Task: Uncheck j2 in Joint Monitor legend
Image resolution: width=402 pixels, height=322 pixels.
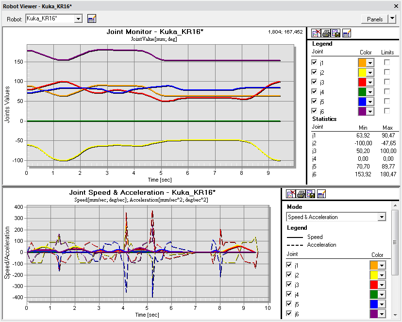Action: pos(314,72)
